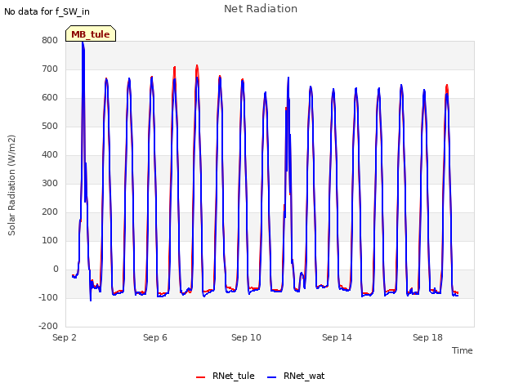Click the Net Radiation chart title
This screenshot has height=392, width=523.
coord(261,9)
